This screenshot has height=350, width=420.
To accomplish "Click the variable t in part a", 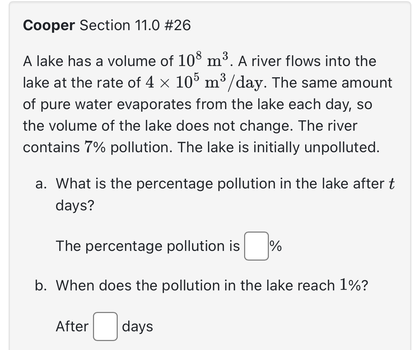I will (391, 184).
